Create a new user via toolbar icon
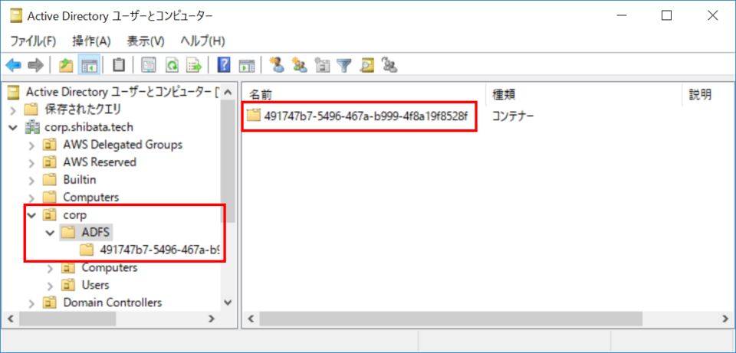The width and height of the screenshot is (736, 353). [x=278, y=66]
